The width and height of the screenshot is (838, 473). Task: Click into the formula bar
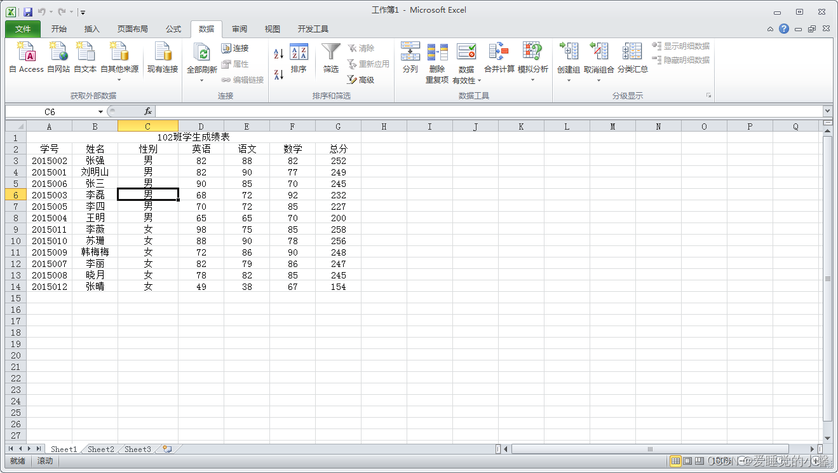(x=488, y=112)
